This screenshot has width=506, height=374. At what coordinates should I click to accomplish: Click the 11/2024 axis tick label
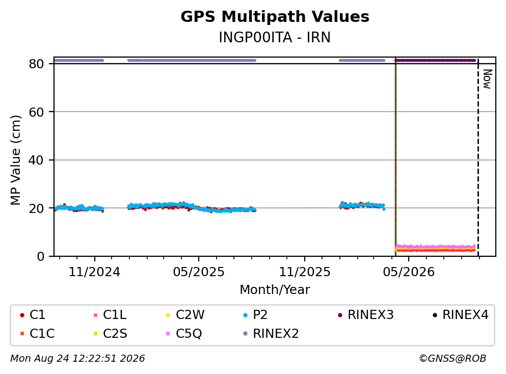[94, 272]
